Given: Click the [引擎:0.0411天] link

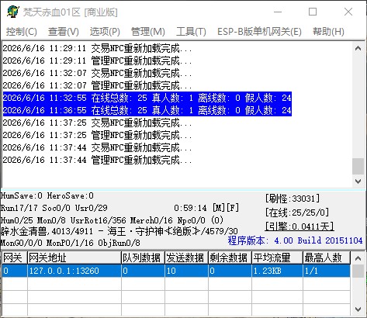Looking at the screenshot, I should click(299, 226).
